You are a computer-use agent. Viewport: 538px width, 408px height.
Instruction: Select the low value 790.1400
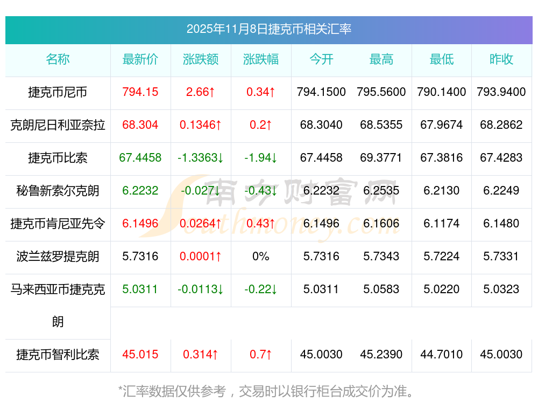pos(442,92)
